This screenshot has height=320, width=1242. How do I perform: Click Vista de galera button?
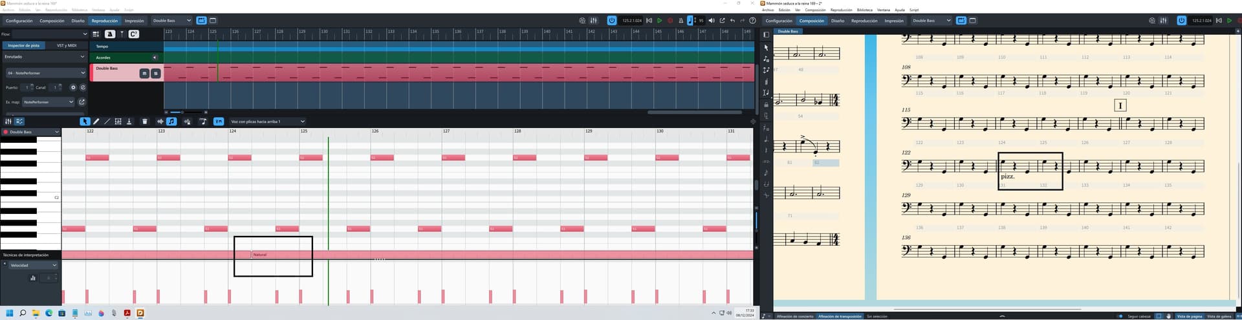(x=1219, y=317)
